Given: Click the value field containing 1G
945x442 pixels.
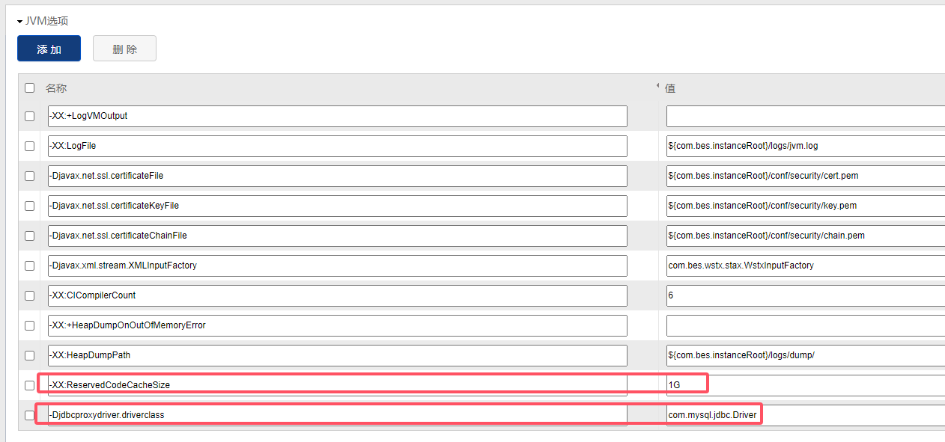Looking at the screenshot, I should (805, 385).
